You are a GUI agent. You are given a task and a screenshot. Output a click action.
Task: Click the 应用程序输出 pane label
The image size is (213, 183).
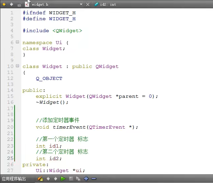tap(14, 179)
